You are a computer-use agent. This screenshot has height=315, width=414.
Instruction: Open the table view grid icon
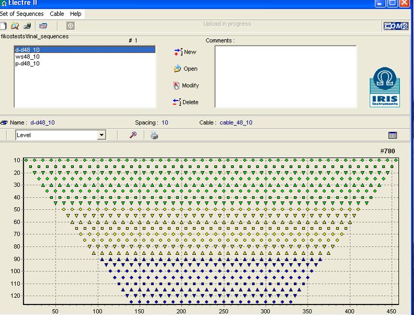click(x=393, y=135)
